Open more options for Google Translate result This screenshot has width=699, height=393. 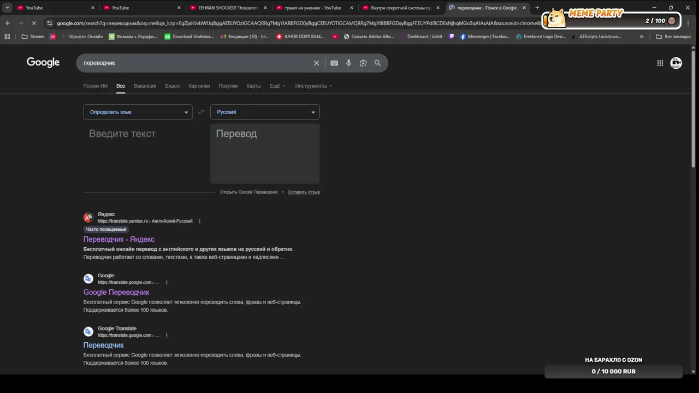pyautogui.click(x=167, y=335)
